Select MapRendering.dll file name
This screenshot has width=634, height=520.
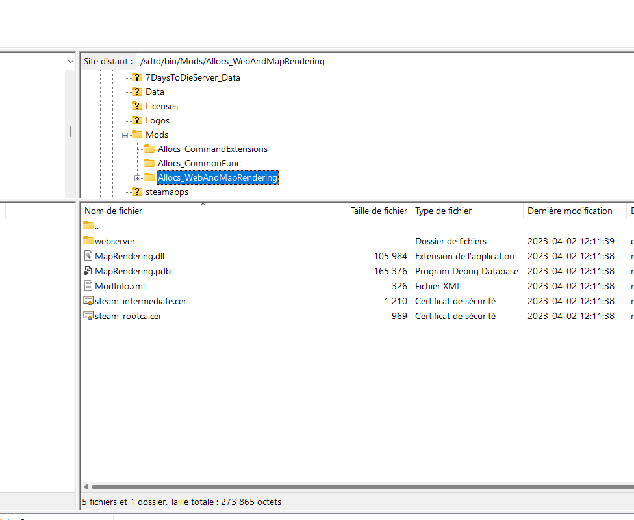[129, 256]
